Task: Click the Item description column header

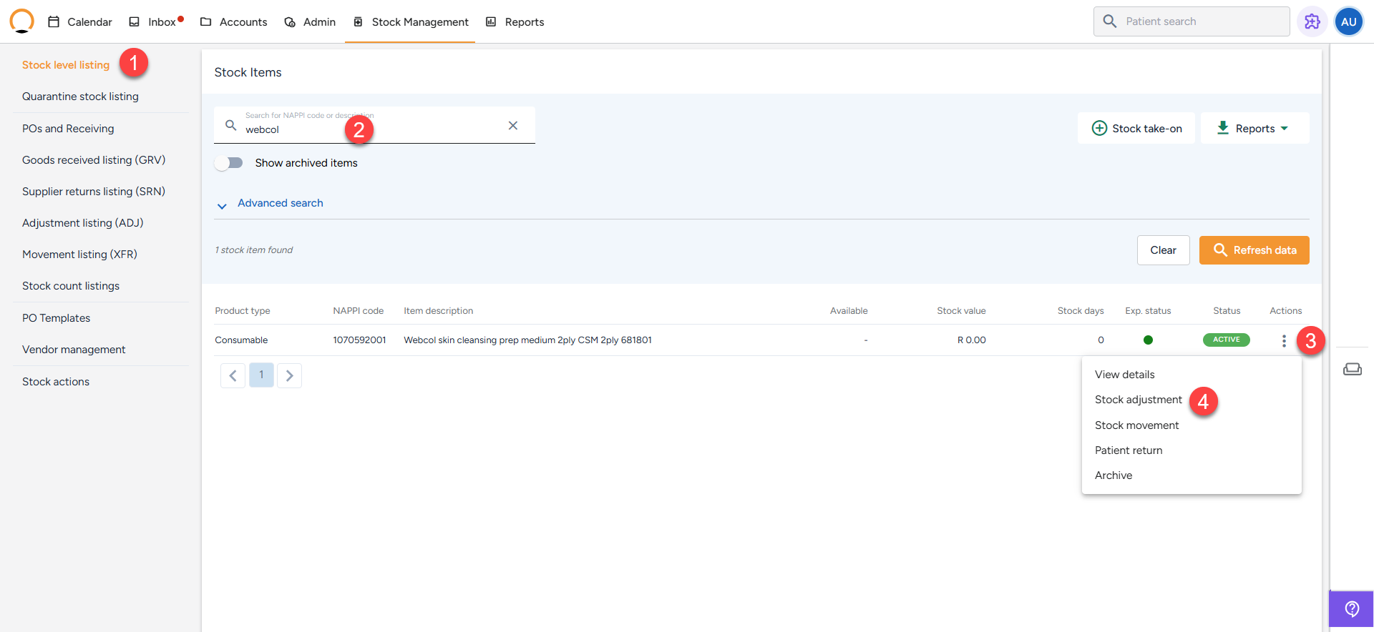Action: pos(438,311)
